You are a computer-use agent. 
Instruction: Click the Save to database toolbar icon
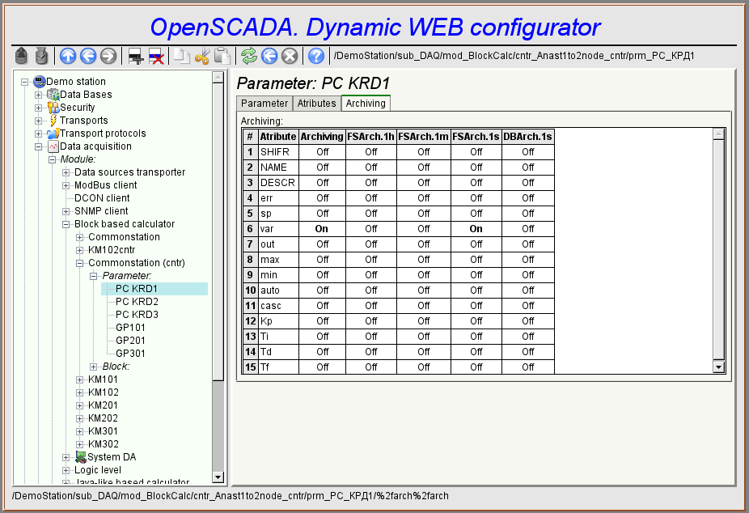41,56
